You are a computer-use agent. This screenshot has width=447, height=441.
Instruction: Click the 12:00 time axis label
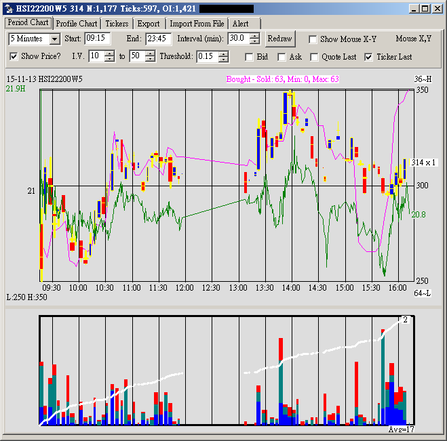pos(184,288)
